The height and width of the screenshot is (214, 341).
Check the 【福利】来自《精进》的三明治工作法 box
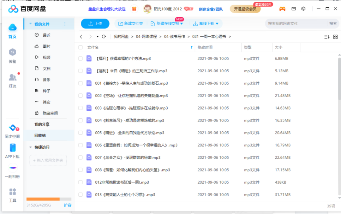[81, 71]
